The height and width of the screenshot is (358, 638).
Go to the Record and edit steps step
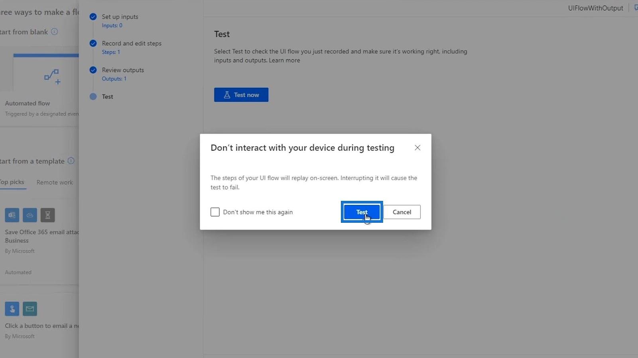click(132, 43)
